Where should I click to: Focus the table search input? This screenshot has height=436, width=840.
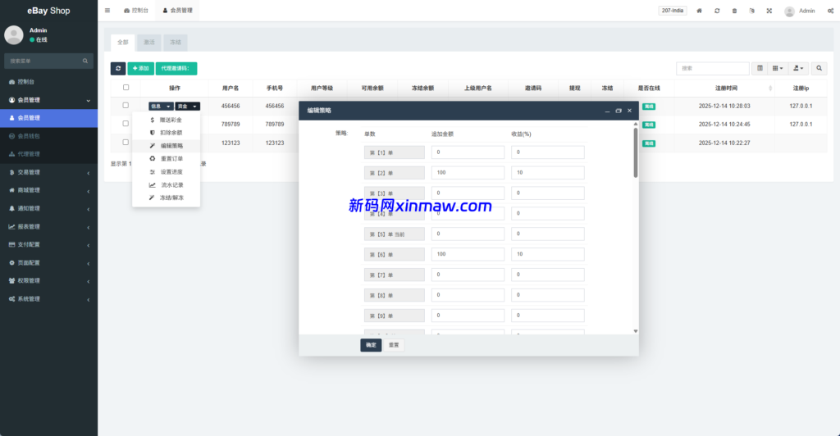pyautogui.click(x=713, y=69)
